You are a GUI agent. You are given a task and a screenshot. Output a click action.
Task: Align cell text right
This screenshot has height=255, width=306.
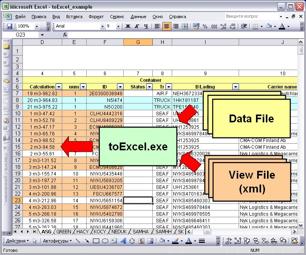[x=176, y=26]
